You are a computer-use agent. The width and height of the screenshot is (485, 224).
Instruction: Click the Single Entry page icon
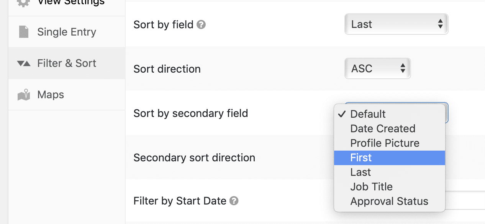pos(24,32)
